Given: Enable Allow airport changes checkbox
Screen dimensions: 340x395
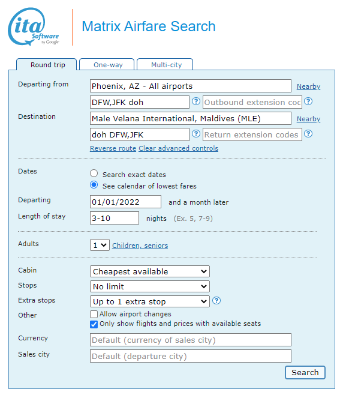Looking at the screenshot, I should [x=94, y=314].
